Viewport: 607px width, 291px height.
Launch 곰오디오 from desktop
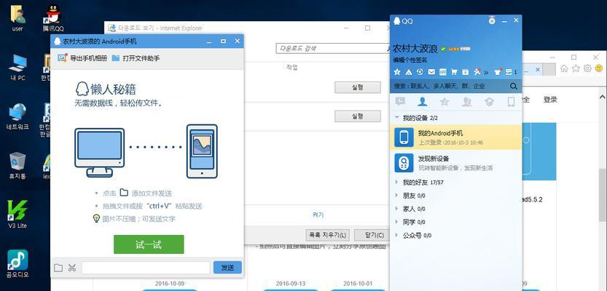17,264
